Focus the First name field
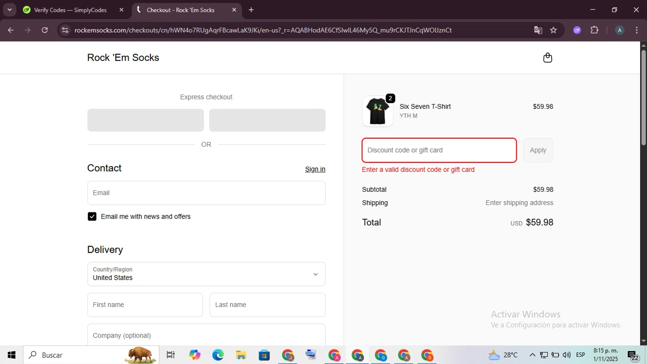 (145, 305)
